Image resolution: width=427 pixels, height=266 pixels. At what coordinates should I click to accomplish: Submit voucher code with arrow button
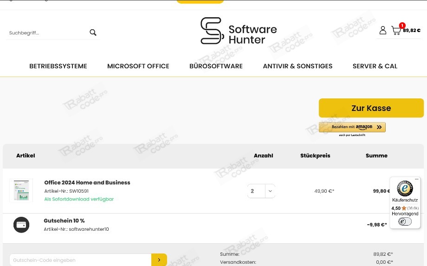159,260
